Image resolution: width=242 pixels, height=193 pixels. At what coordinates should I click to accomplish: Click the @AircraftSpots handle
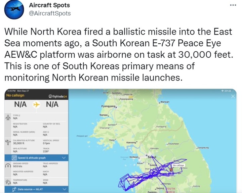50,13
